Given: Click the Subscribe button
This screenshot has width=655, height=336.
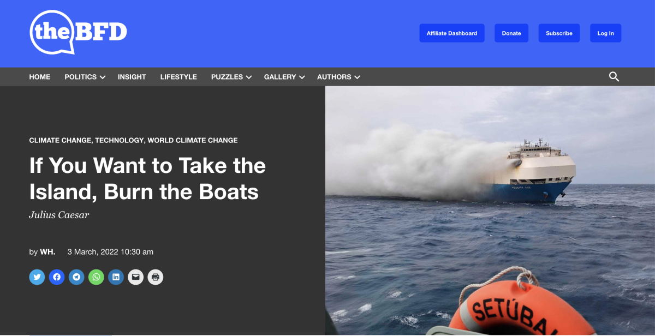Looking at the screenshot, I should click(559, 33).
